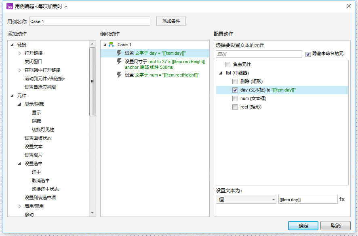Viewport: 358px width, 236px height.
Task: Click the actions list scrollbar up arrow
Action: click(92, 44)
